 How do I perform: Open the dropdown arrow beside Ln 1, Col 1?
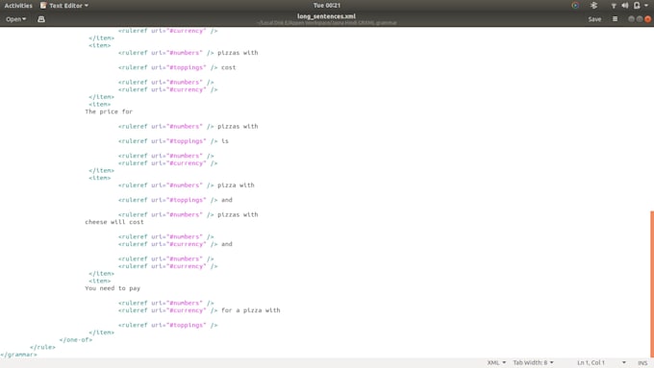point(623,362)
